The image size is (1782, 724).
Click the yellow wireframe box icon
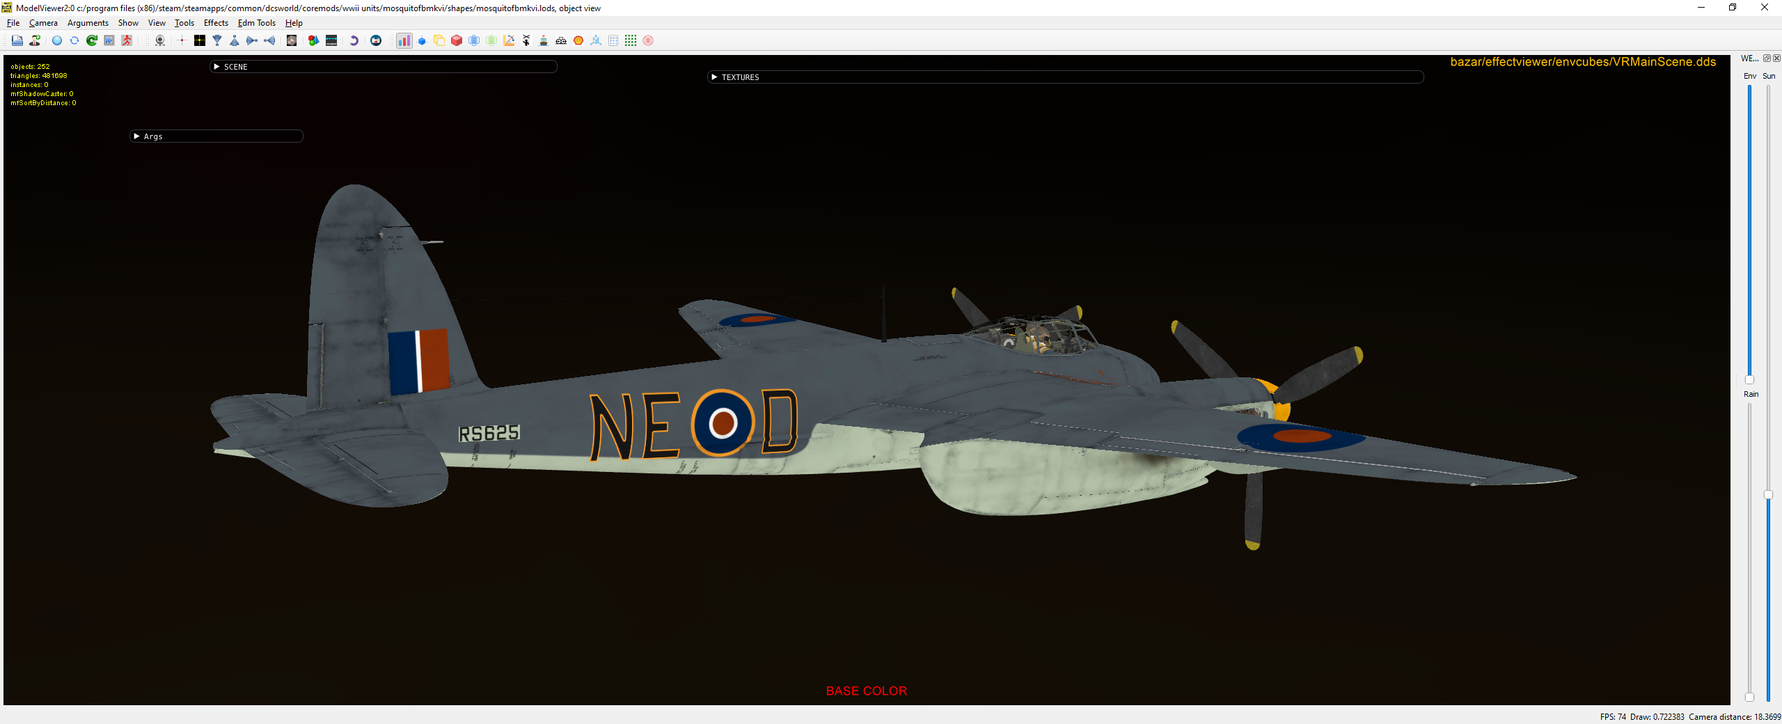439,40
